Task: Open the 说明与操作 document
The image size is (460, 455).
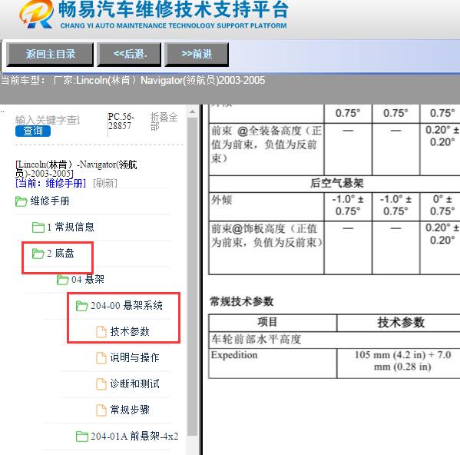Action: coord(134,357)
